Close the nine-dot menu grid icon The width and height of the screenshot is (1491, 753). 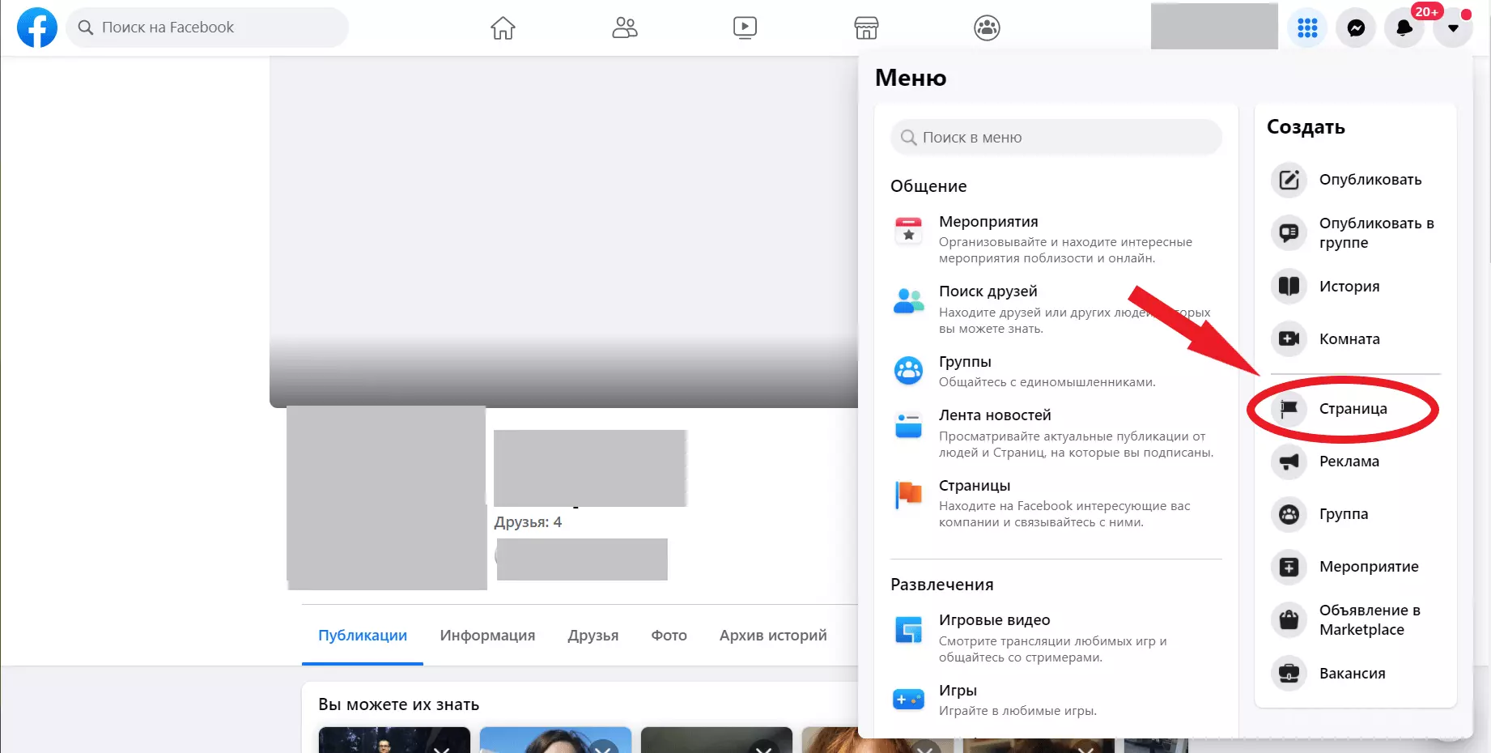pos(1307,28)
